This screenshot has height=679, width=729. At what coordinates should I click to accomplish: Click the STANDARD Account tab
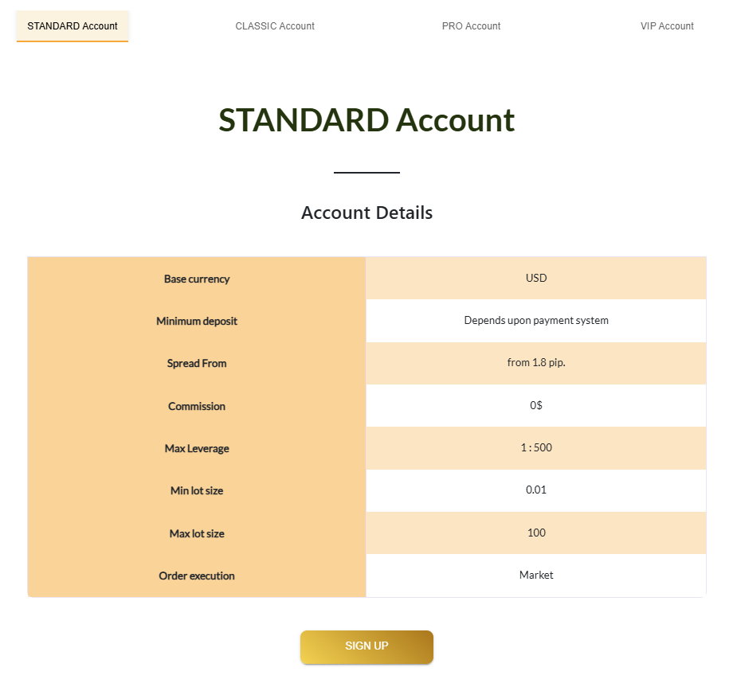(x=73, y=26)
